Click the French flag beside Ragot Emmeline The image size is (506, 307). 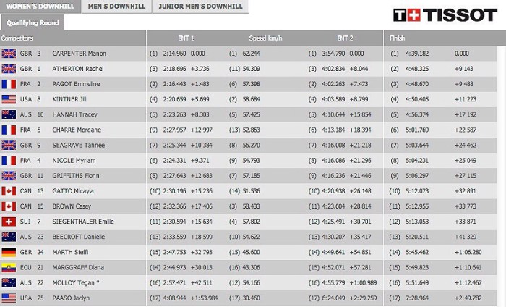[9, 84]
